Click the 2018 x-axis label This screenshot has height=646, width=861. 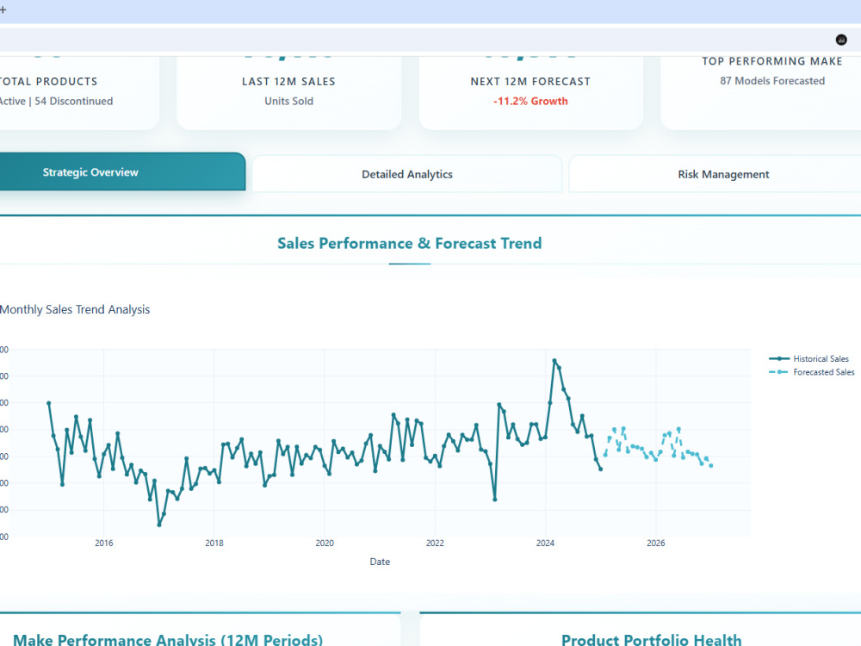(x=214, y=543)
